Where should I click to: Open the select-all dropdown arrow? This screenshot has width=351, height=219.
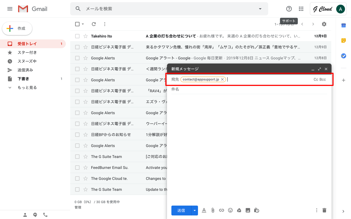coord(83,24)
